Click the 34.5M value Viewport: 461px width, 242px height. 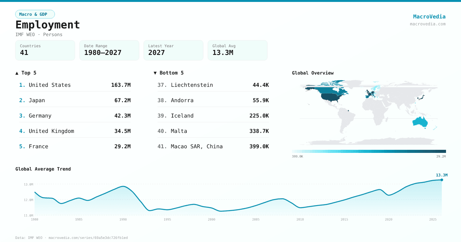click(123, 131)
